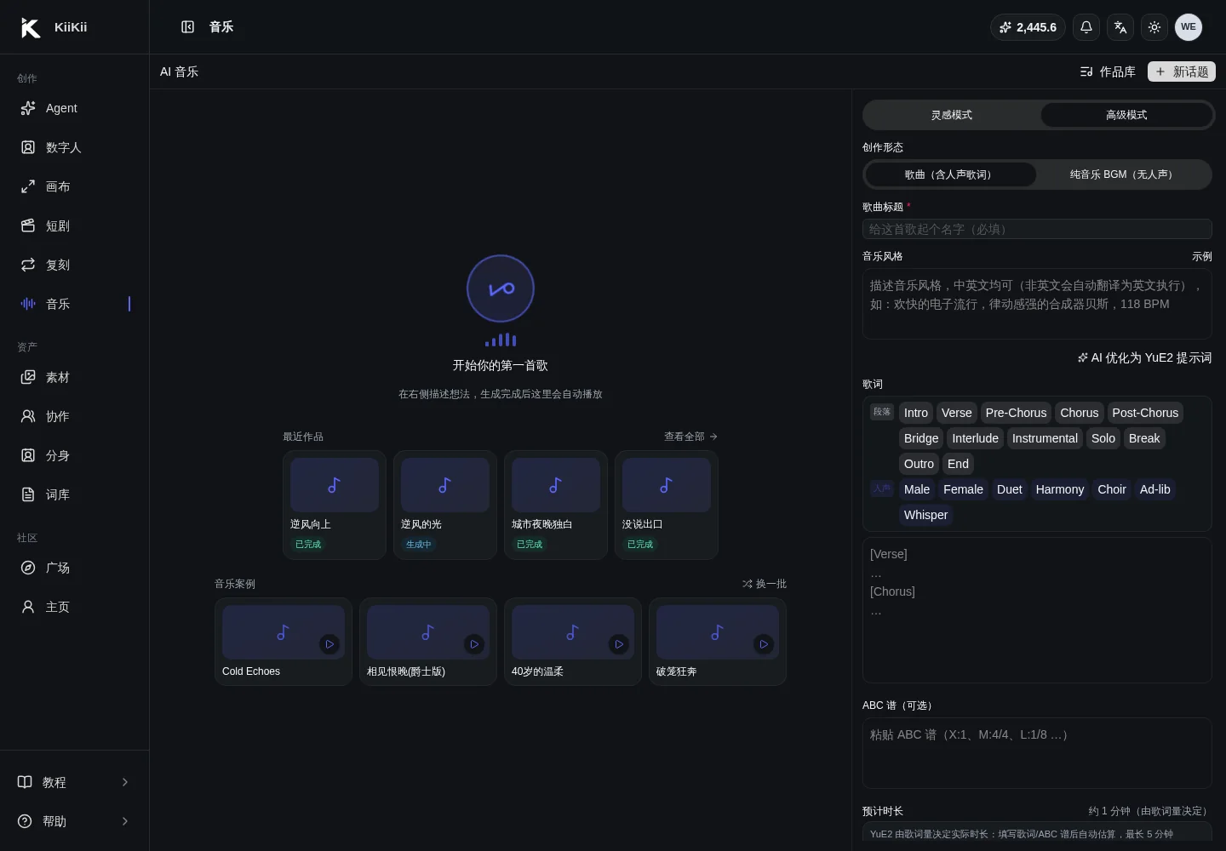Play the Cold Echoes example
1226x851 pixels.
point(329,644)
